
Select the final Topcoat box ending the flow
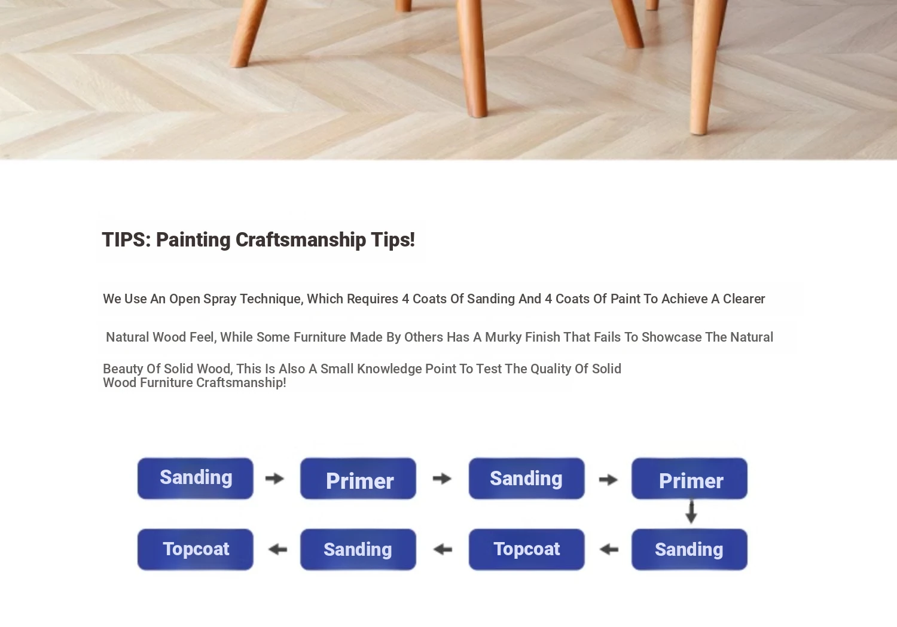tap(196, 549)
